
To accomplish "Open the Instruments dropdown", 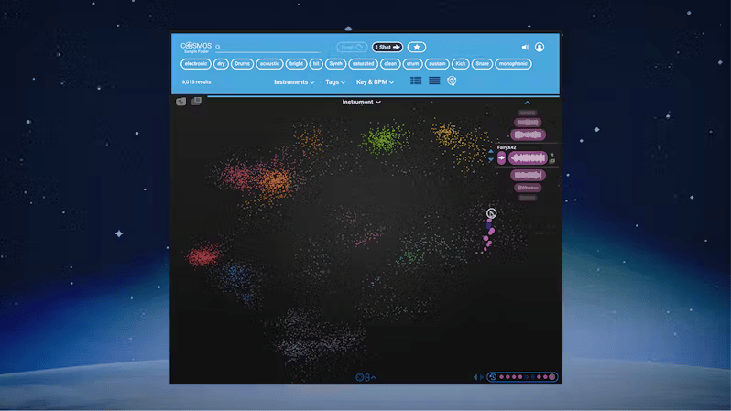I will click(x=294, y=82).
